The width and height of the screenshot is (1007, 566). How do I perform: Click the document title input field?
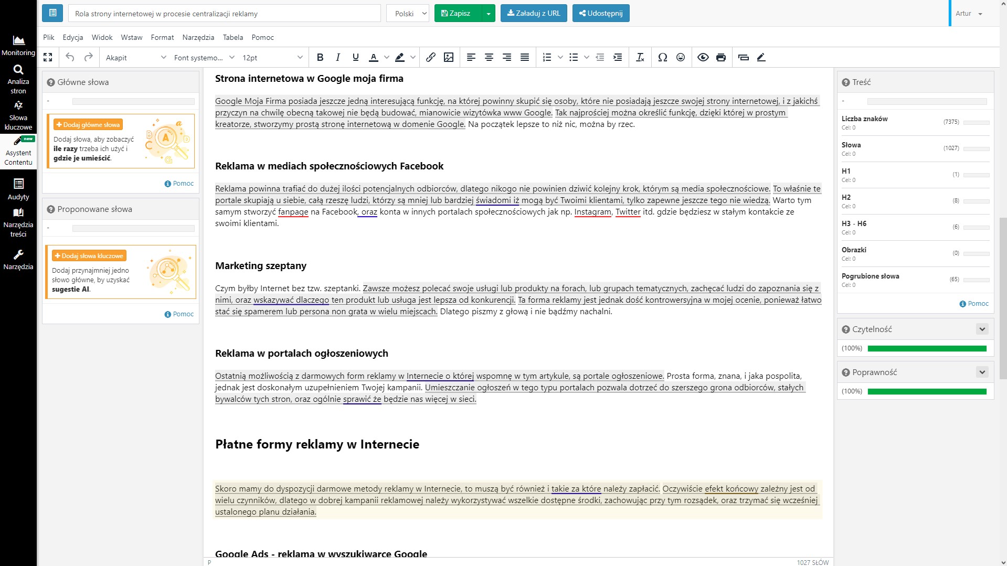tap(225, 14)
